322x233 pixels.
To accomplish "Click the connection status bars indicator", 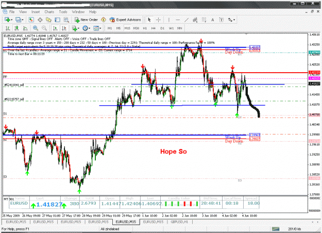I will (276, 229).
